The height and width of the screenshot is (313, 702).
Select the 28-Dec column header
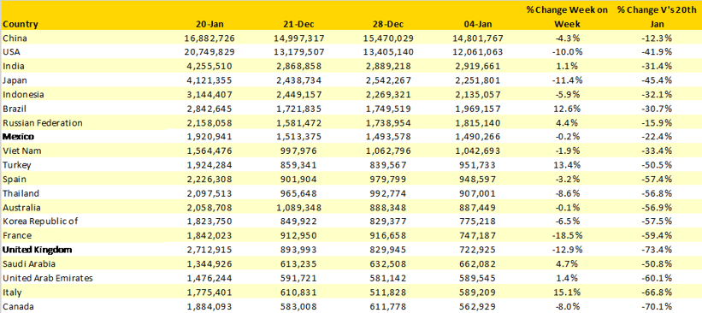click(387, 24)
